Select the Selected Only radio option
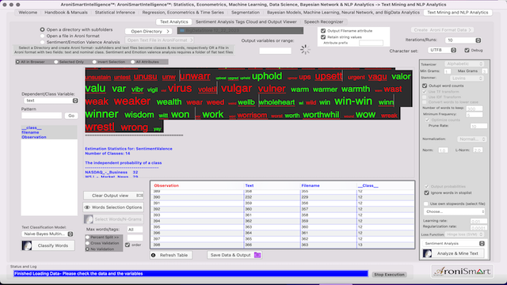This screenshot has height=285, width=507. (56, 62)
